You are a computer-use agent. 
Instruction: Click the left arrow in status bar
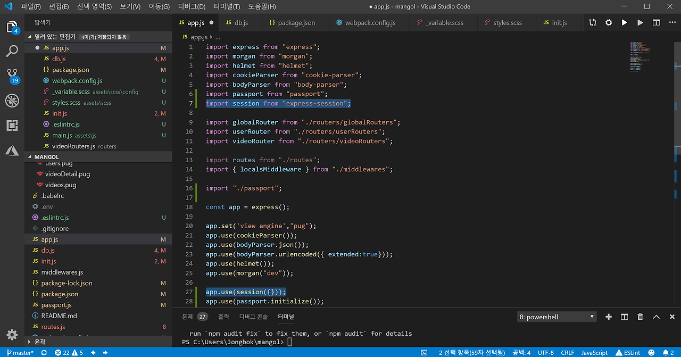tap(93, 352)
